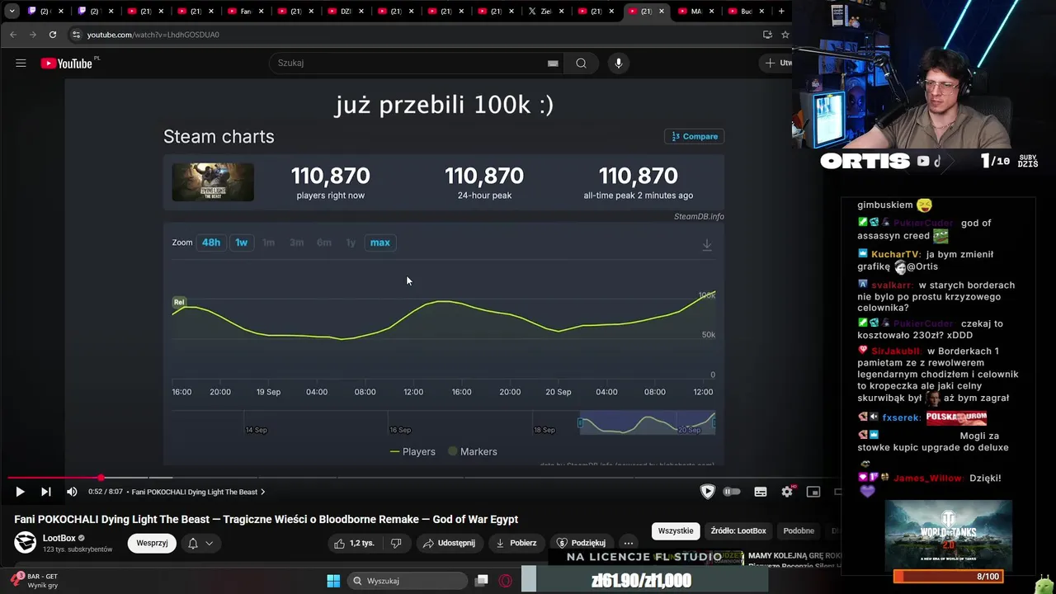Click the shield play icon in player controls
The height and width of the screenshot is (594, 1056).
[x=707, y=492]
